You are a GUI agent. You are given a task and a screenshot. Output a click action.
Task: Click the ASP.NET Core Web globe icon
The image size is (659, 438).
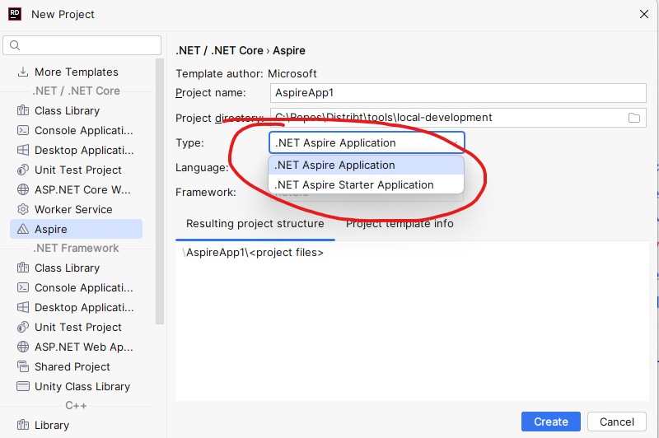(23, 189)
